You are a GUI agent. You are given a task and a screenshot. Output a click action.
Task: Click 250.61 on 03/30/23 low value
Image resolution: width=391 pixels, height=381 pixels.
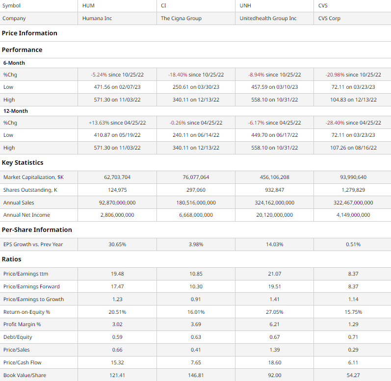point(196,87)
